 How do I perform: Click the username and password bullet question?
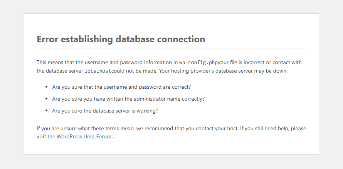pos(121,87)
